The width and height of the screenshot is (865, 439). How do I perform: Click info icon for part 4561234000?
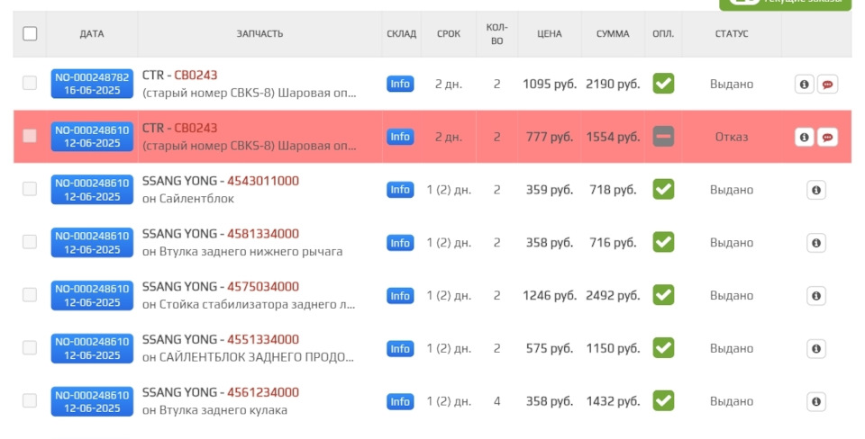click(x=815, y=401)
